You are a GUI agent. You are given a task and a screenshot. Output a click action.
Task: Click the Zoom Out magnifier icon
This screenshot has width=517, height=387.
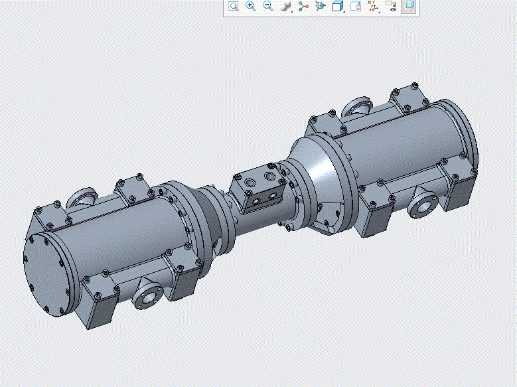point(267,6)
